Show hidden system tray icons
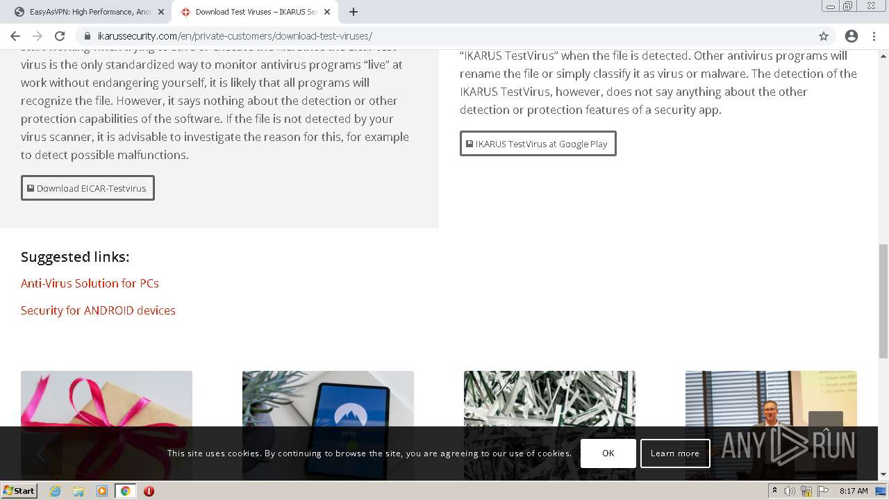This screenshot has width=889, height=500. click(x=774, y=491)
